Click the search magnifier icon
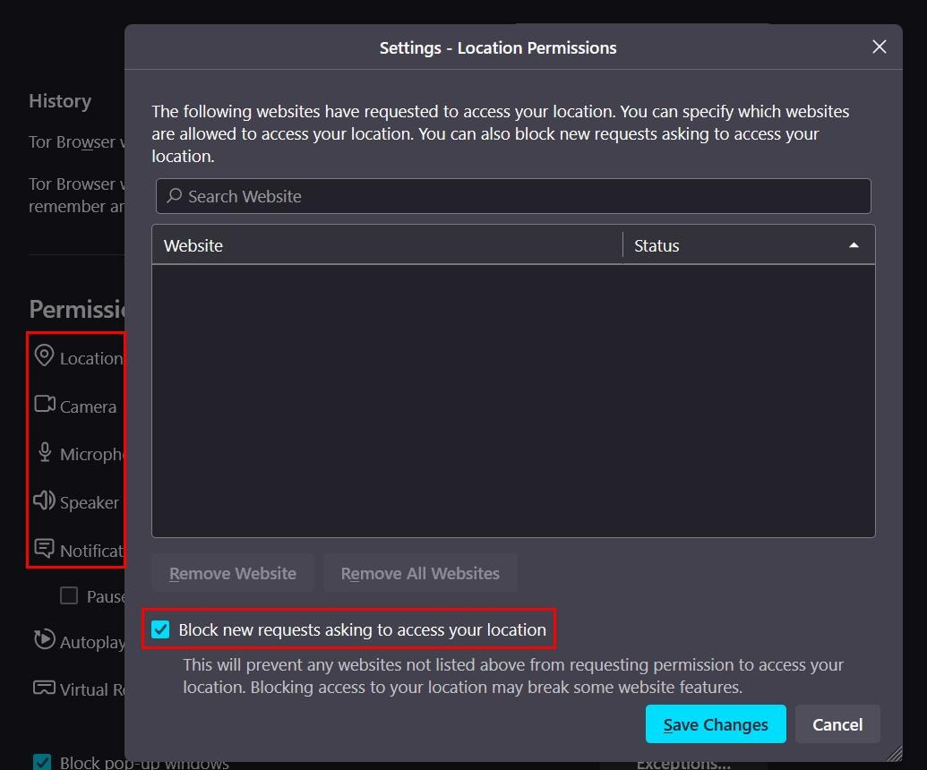This screenshot has height=770, width=927. (174, 195)
